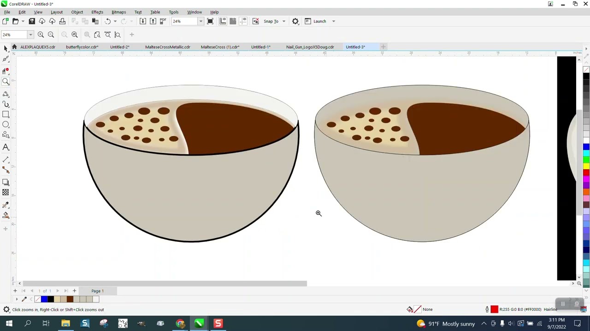Viewport: 590px width, 331px height.
Task: Open Windows Start menu
Action: coord(9,324)
